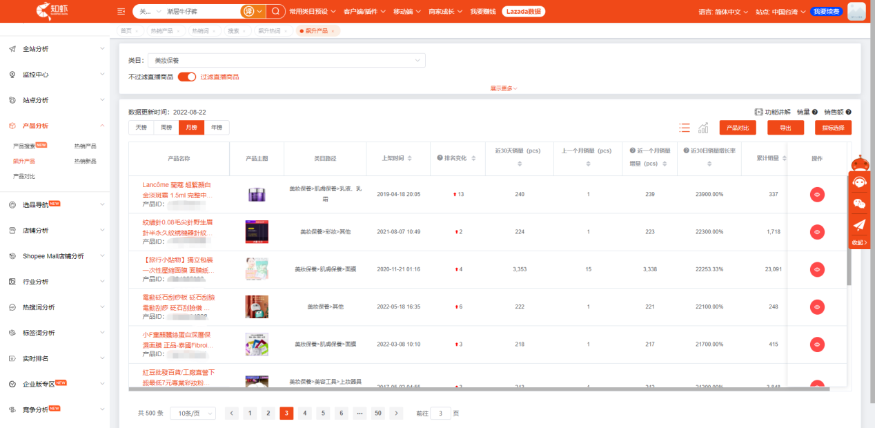Open the 10条/页 page size dropdown

click(193, 413)
